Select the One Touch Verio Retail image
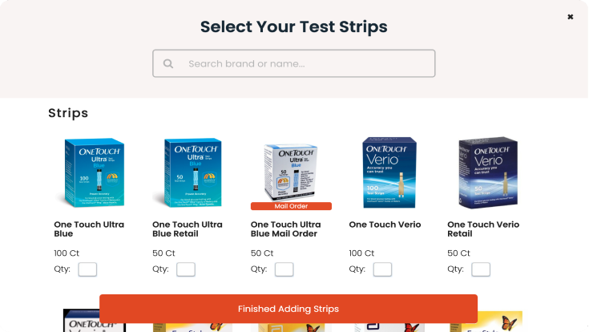Screen dimensions: 589x332 [487, 173]
